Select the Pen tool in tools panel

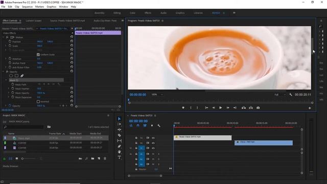click(119, 146)
